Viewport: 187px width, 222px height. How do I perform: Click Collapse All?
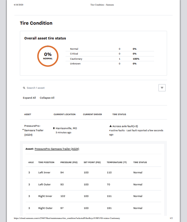[x=47, y=98]
